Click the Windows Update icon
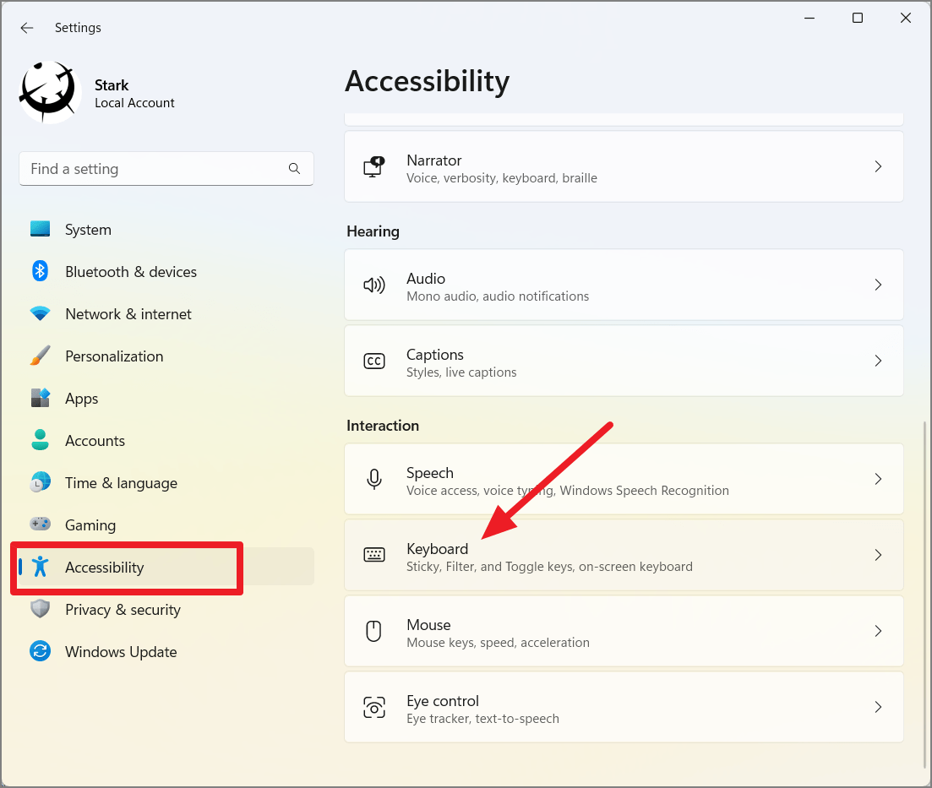 point(40,651)
